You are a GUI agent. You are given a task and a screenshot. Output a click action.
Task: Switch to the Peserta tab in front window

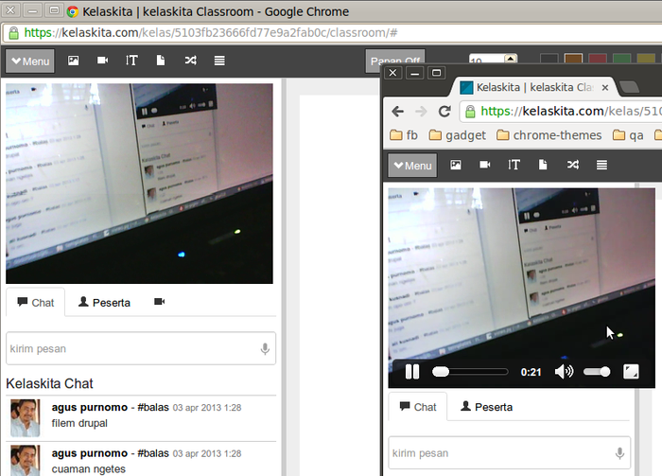[x=486, y=407]
